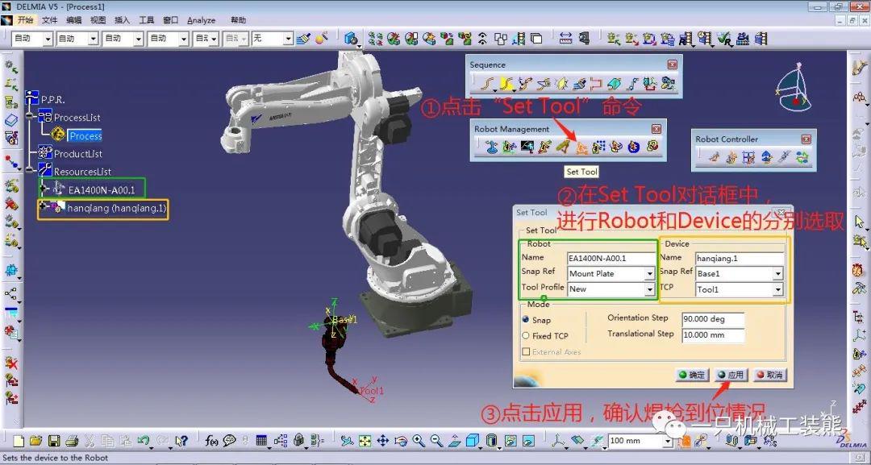Click the red bracket icon in Sequence toolbar
Viewport: 871px width, 465px height.
595,84
